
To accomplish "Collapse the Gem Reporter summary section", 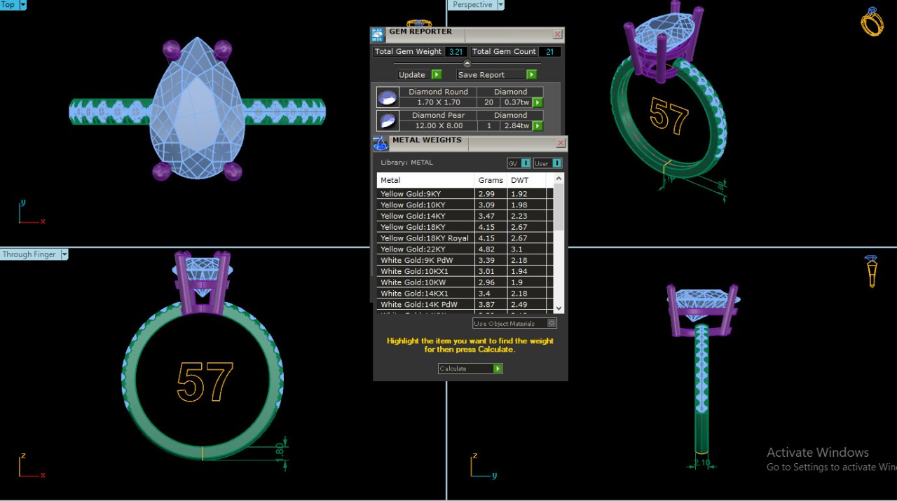I will [x=467, y=64].
